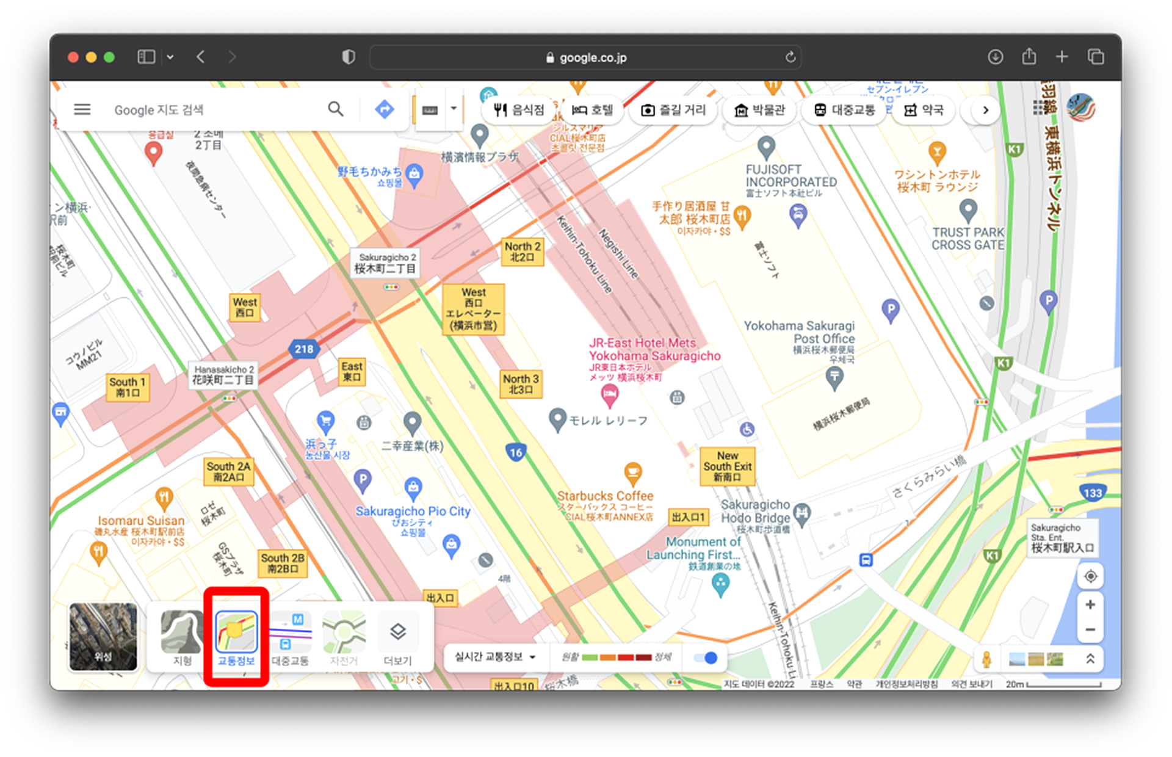Select the Starbucks Coffee map pin
The width and height of the screenshot is (1172, 757).
click(x=633, y=474)
